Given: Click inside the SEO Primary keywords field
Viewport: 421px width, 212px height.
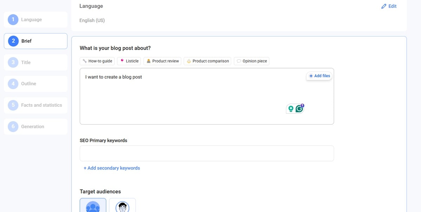Looking at the screenshot, I should [207, 153].
